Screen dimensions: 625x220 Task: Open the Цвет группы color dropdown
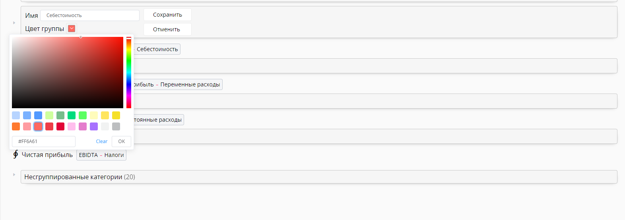click(x=72, y=29)
